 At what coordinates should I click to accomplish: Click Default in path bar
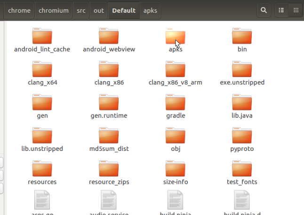point(124,10)
